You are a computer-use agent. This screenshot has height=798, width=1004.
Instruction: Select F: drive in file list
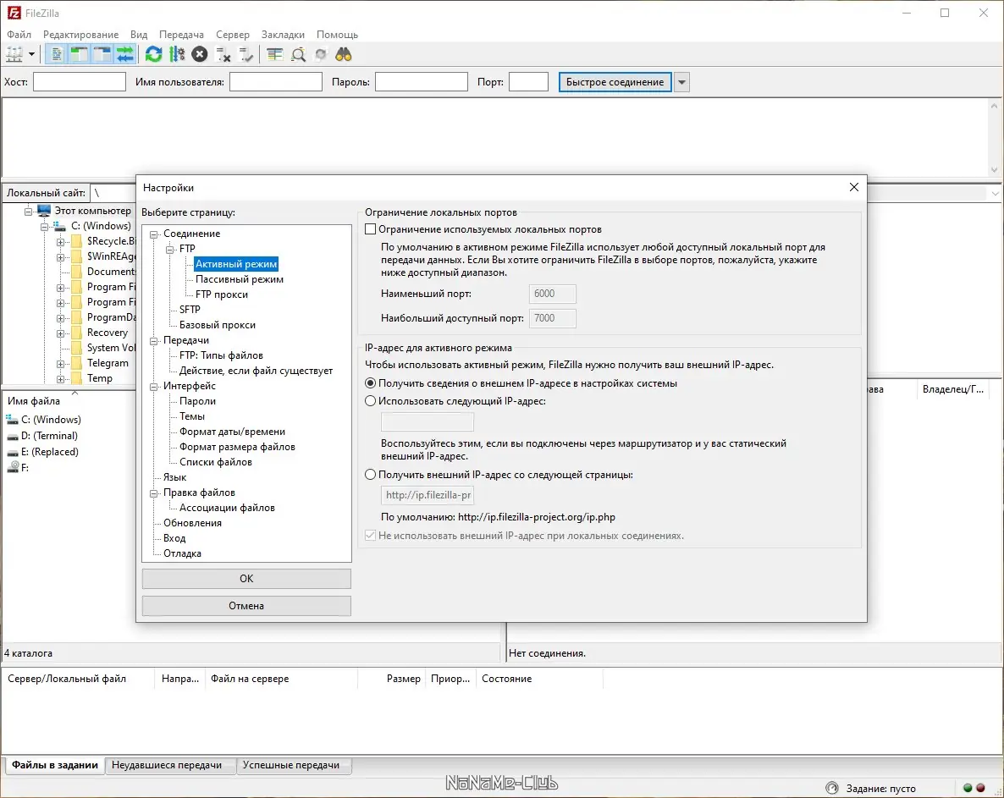(x=17, y=468)
